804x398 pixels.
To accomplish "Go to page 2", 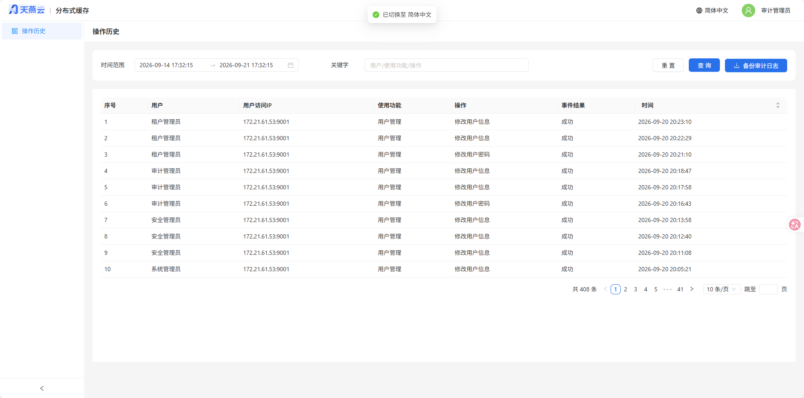I will pyautogui.click(x=626, y=289).
